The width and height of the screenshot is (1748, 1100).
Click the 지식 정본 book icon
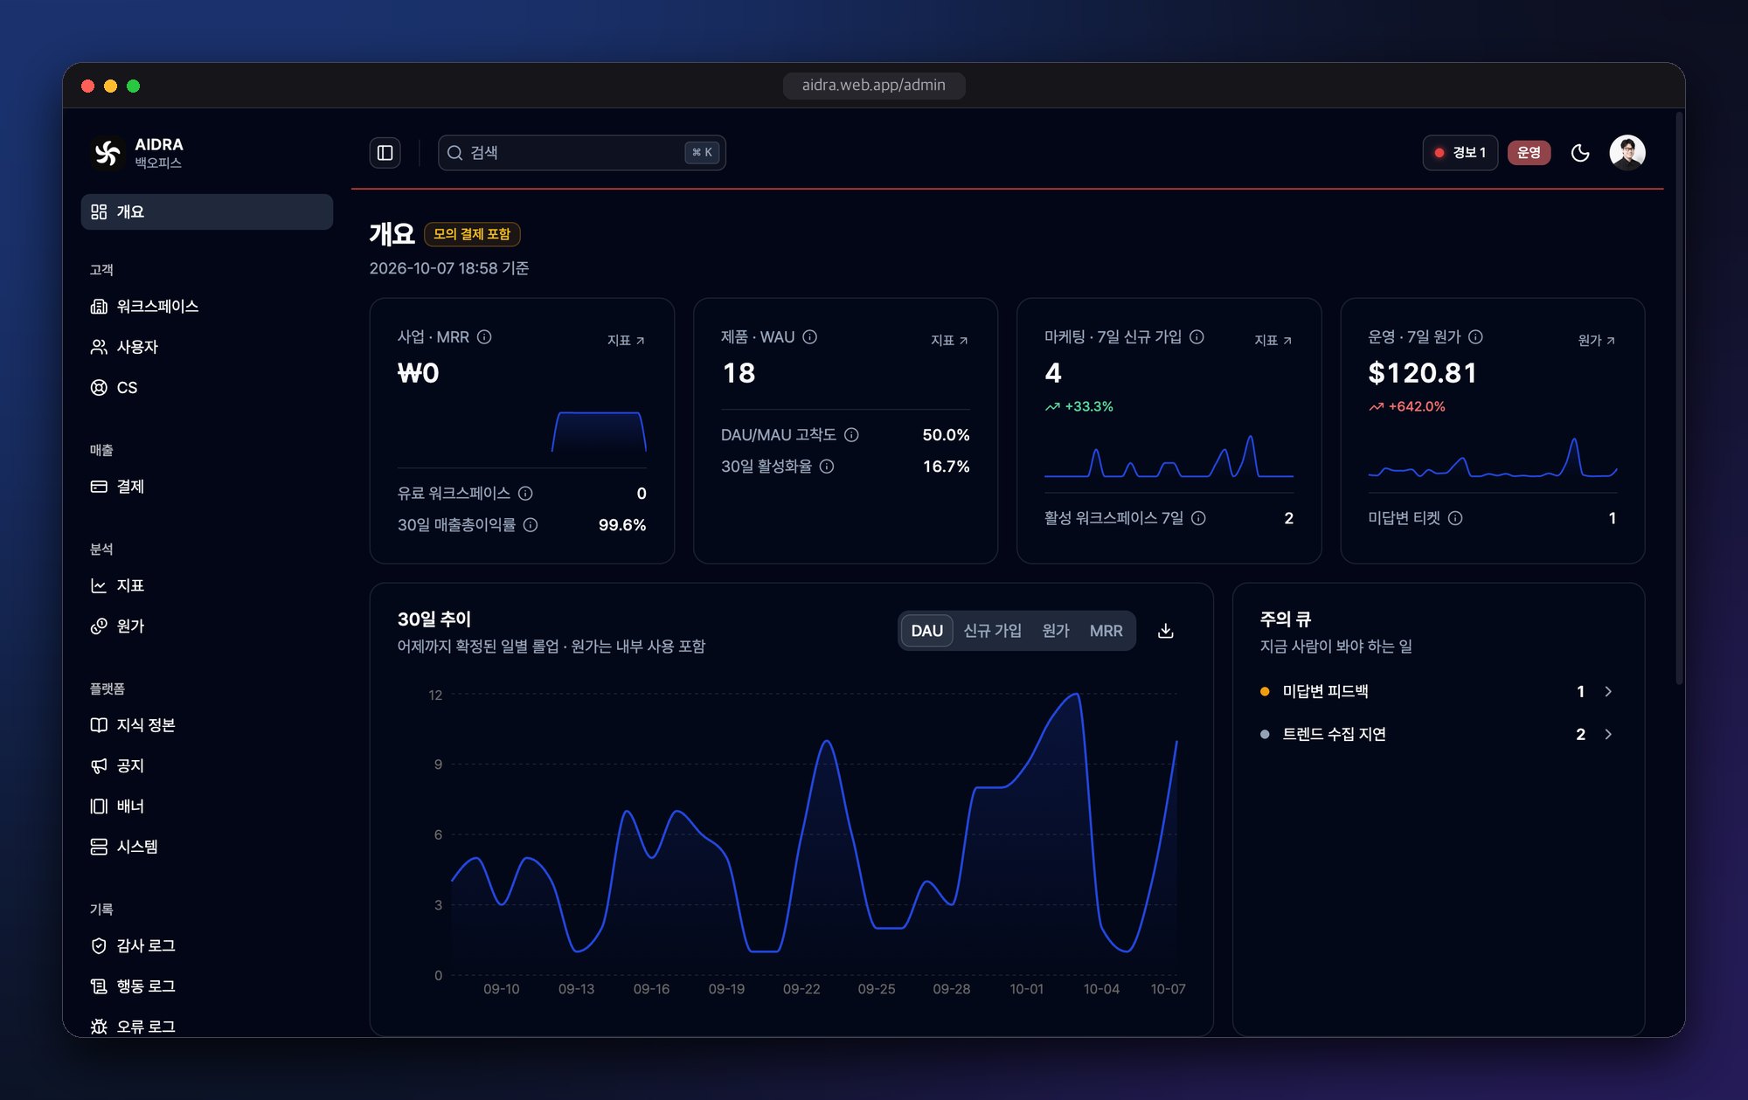(x=99, y=725)
